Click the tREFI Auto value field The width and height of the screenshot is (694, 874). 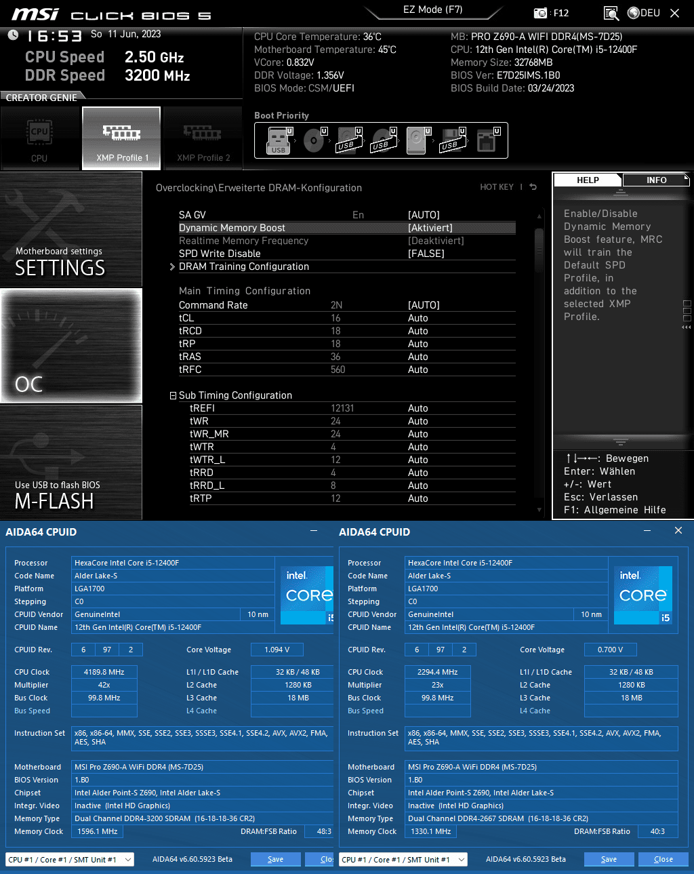(418, 408)
